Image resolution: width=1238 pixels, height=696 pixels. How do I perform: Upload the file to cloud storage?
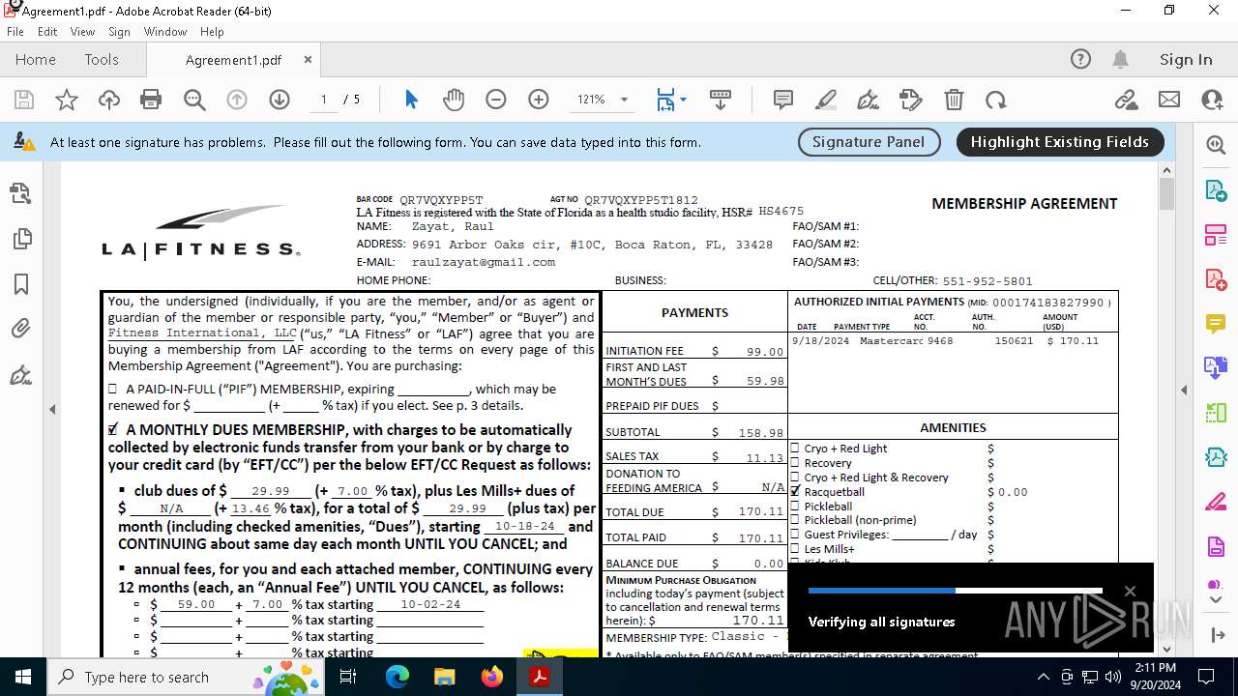pos(109,100)
